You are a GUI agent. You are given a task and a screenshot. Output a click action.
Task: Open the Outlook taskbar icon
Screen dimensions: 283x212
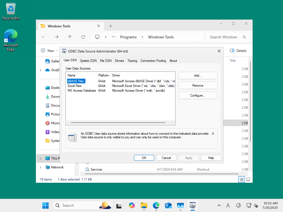(168, 205)
